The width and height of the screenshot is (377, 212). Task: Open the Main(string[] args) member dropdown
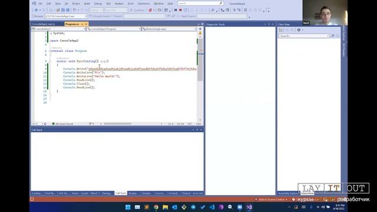point(169,29)
